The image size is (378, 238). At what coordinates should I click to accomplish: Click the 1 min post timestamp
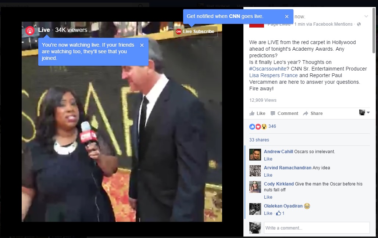300,24
